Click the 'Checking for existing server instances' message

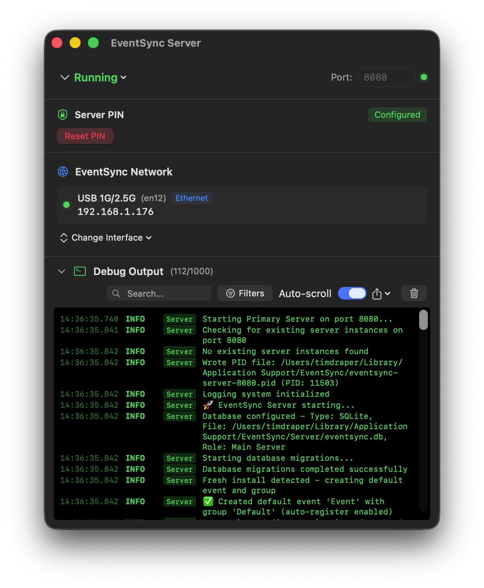coord(302,335)
